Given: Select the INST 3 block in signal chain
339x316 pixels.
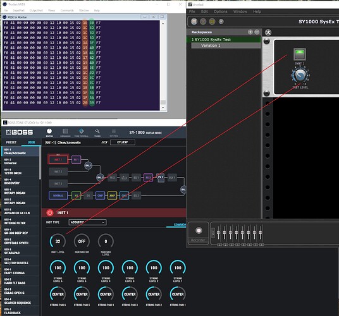Looking at the screenshot, I should click(x=58, y=183).
